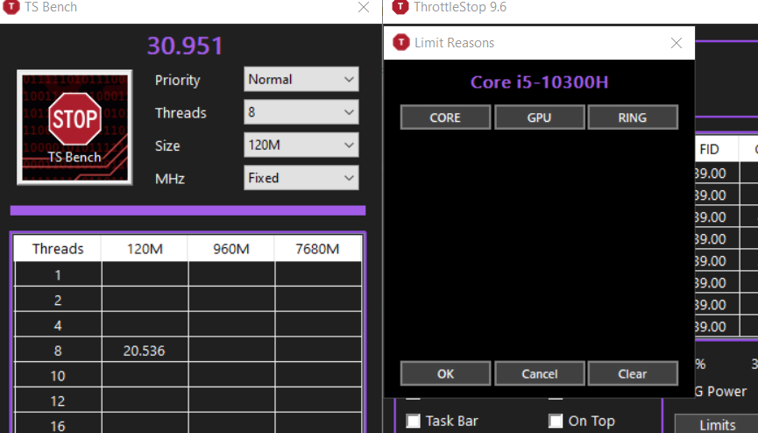
Task: Click the RING button in Limit Reasons
Action: click(x=633, y=117)
